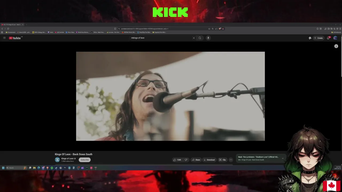Open Kings of Leon channel avatar
Image resolution: width=342 pixels, height=192 pixels.
pos(57,160)
